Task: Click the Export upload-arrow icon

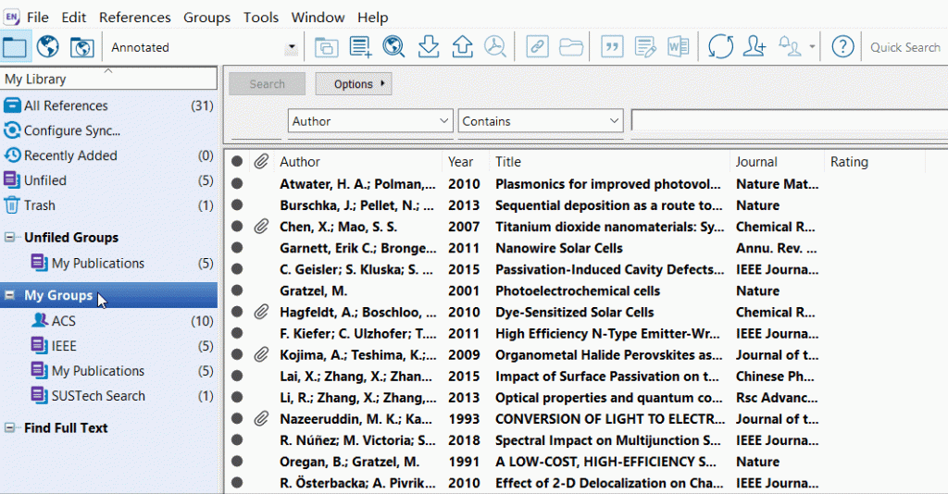Action: click(x=462, y=46)
